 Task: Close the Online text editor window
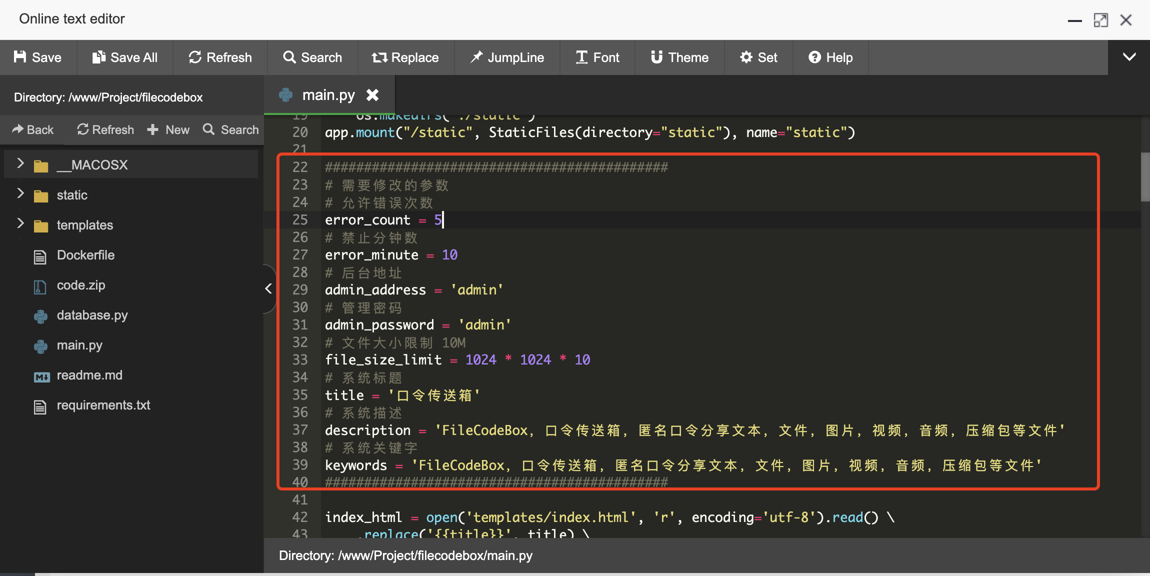[1126, 20]
